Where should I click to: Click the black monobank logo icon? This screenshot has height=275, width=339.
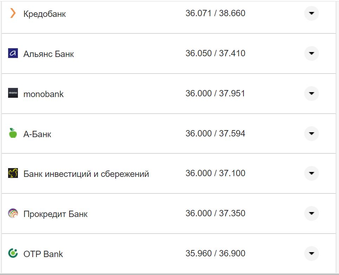(x=13, y=93)
